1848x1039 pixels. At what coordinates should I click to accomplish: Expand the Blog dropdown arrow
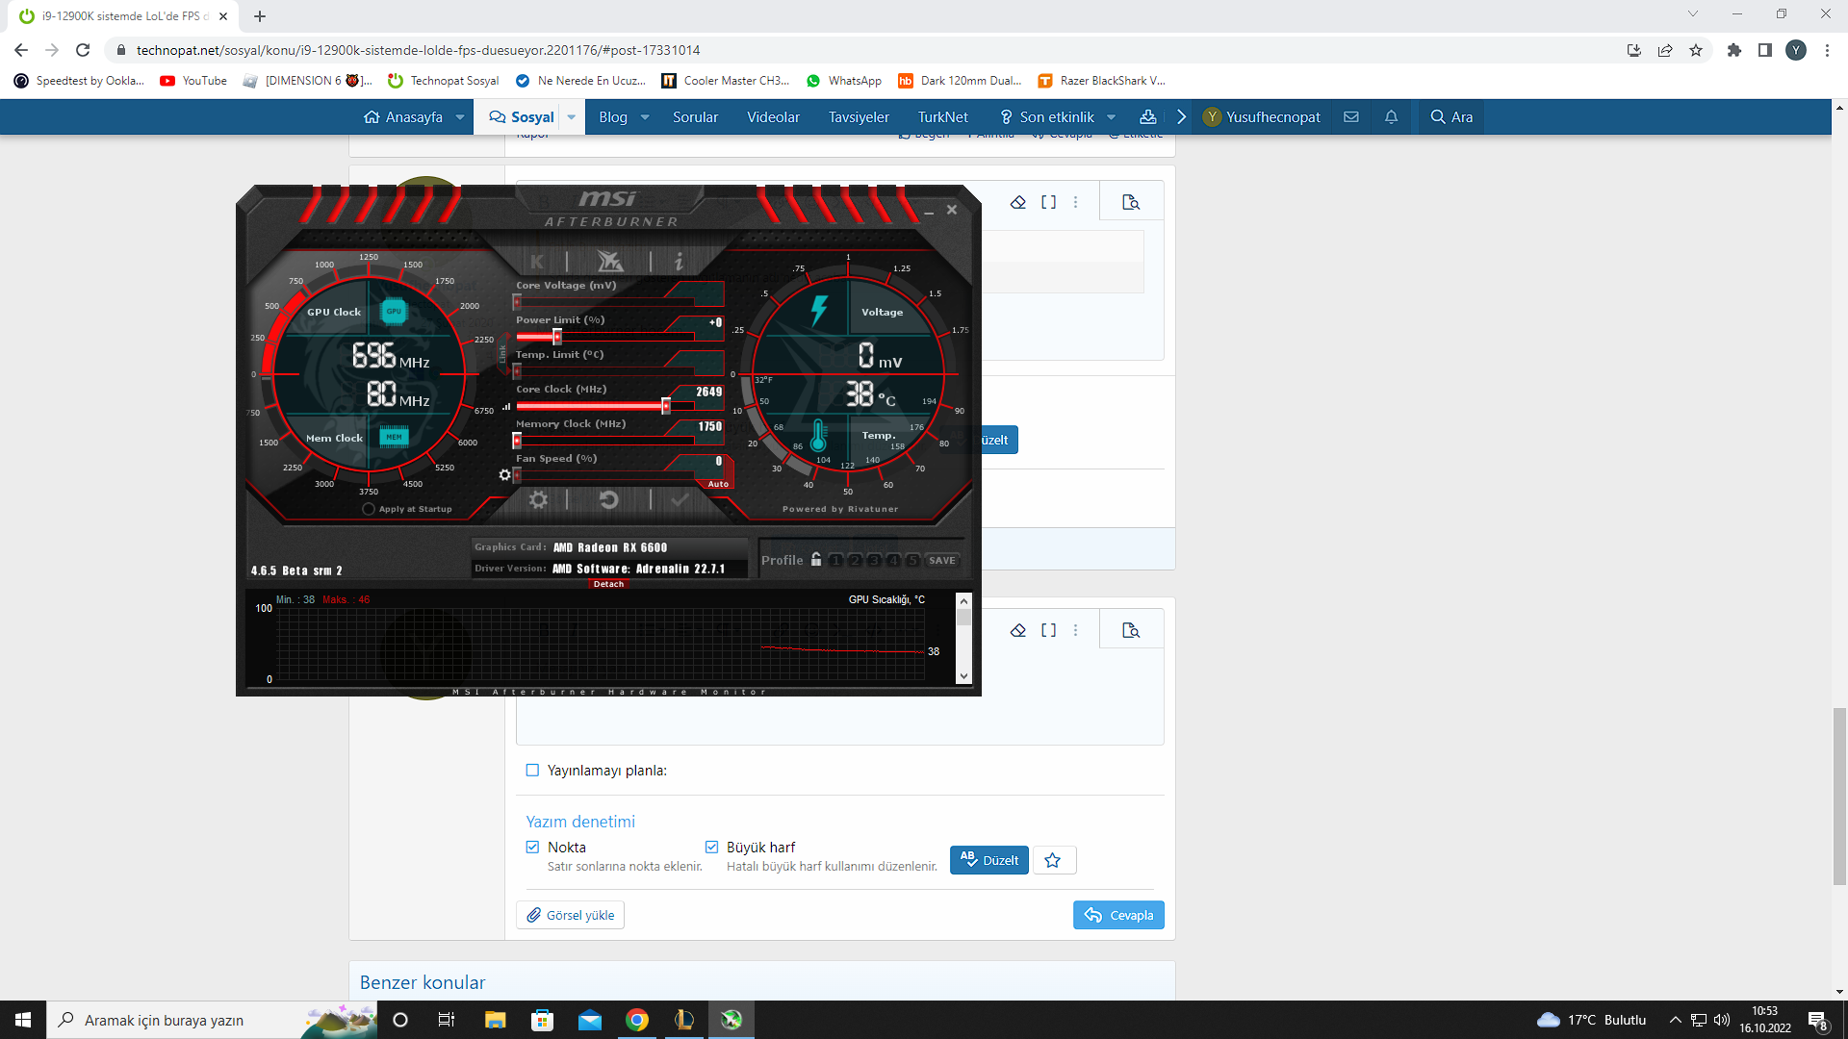pyautogui.click(x=645, y=117)
